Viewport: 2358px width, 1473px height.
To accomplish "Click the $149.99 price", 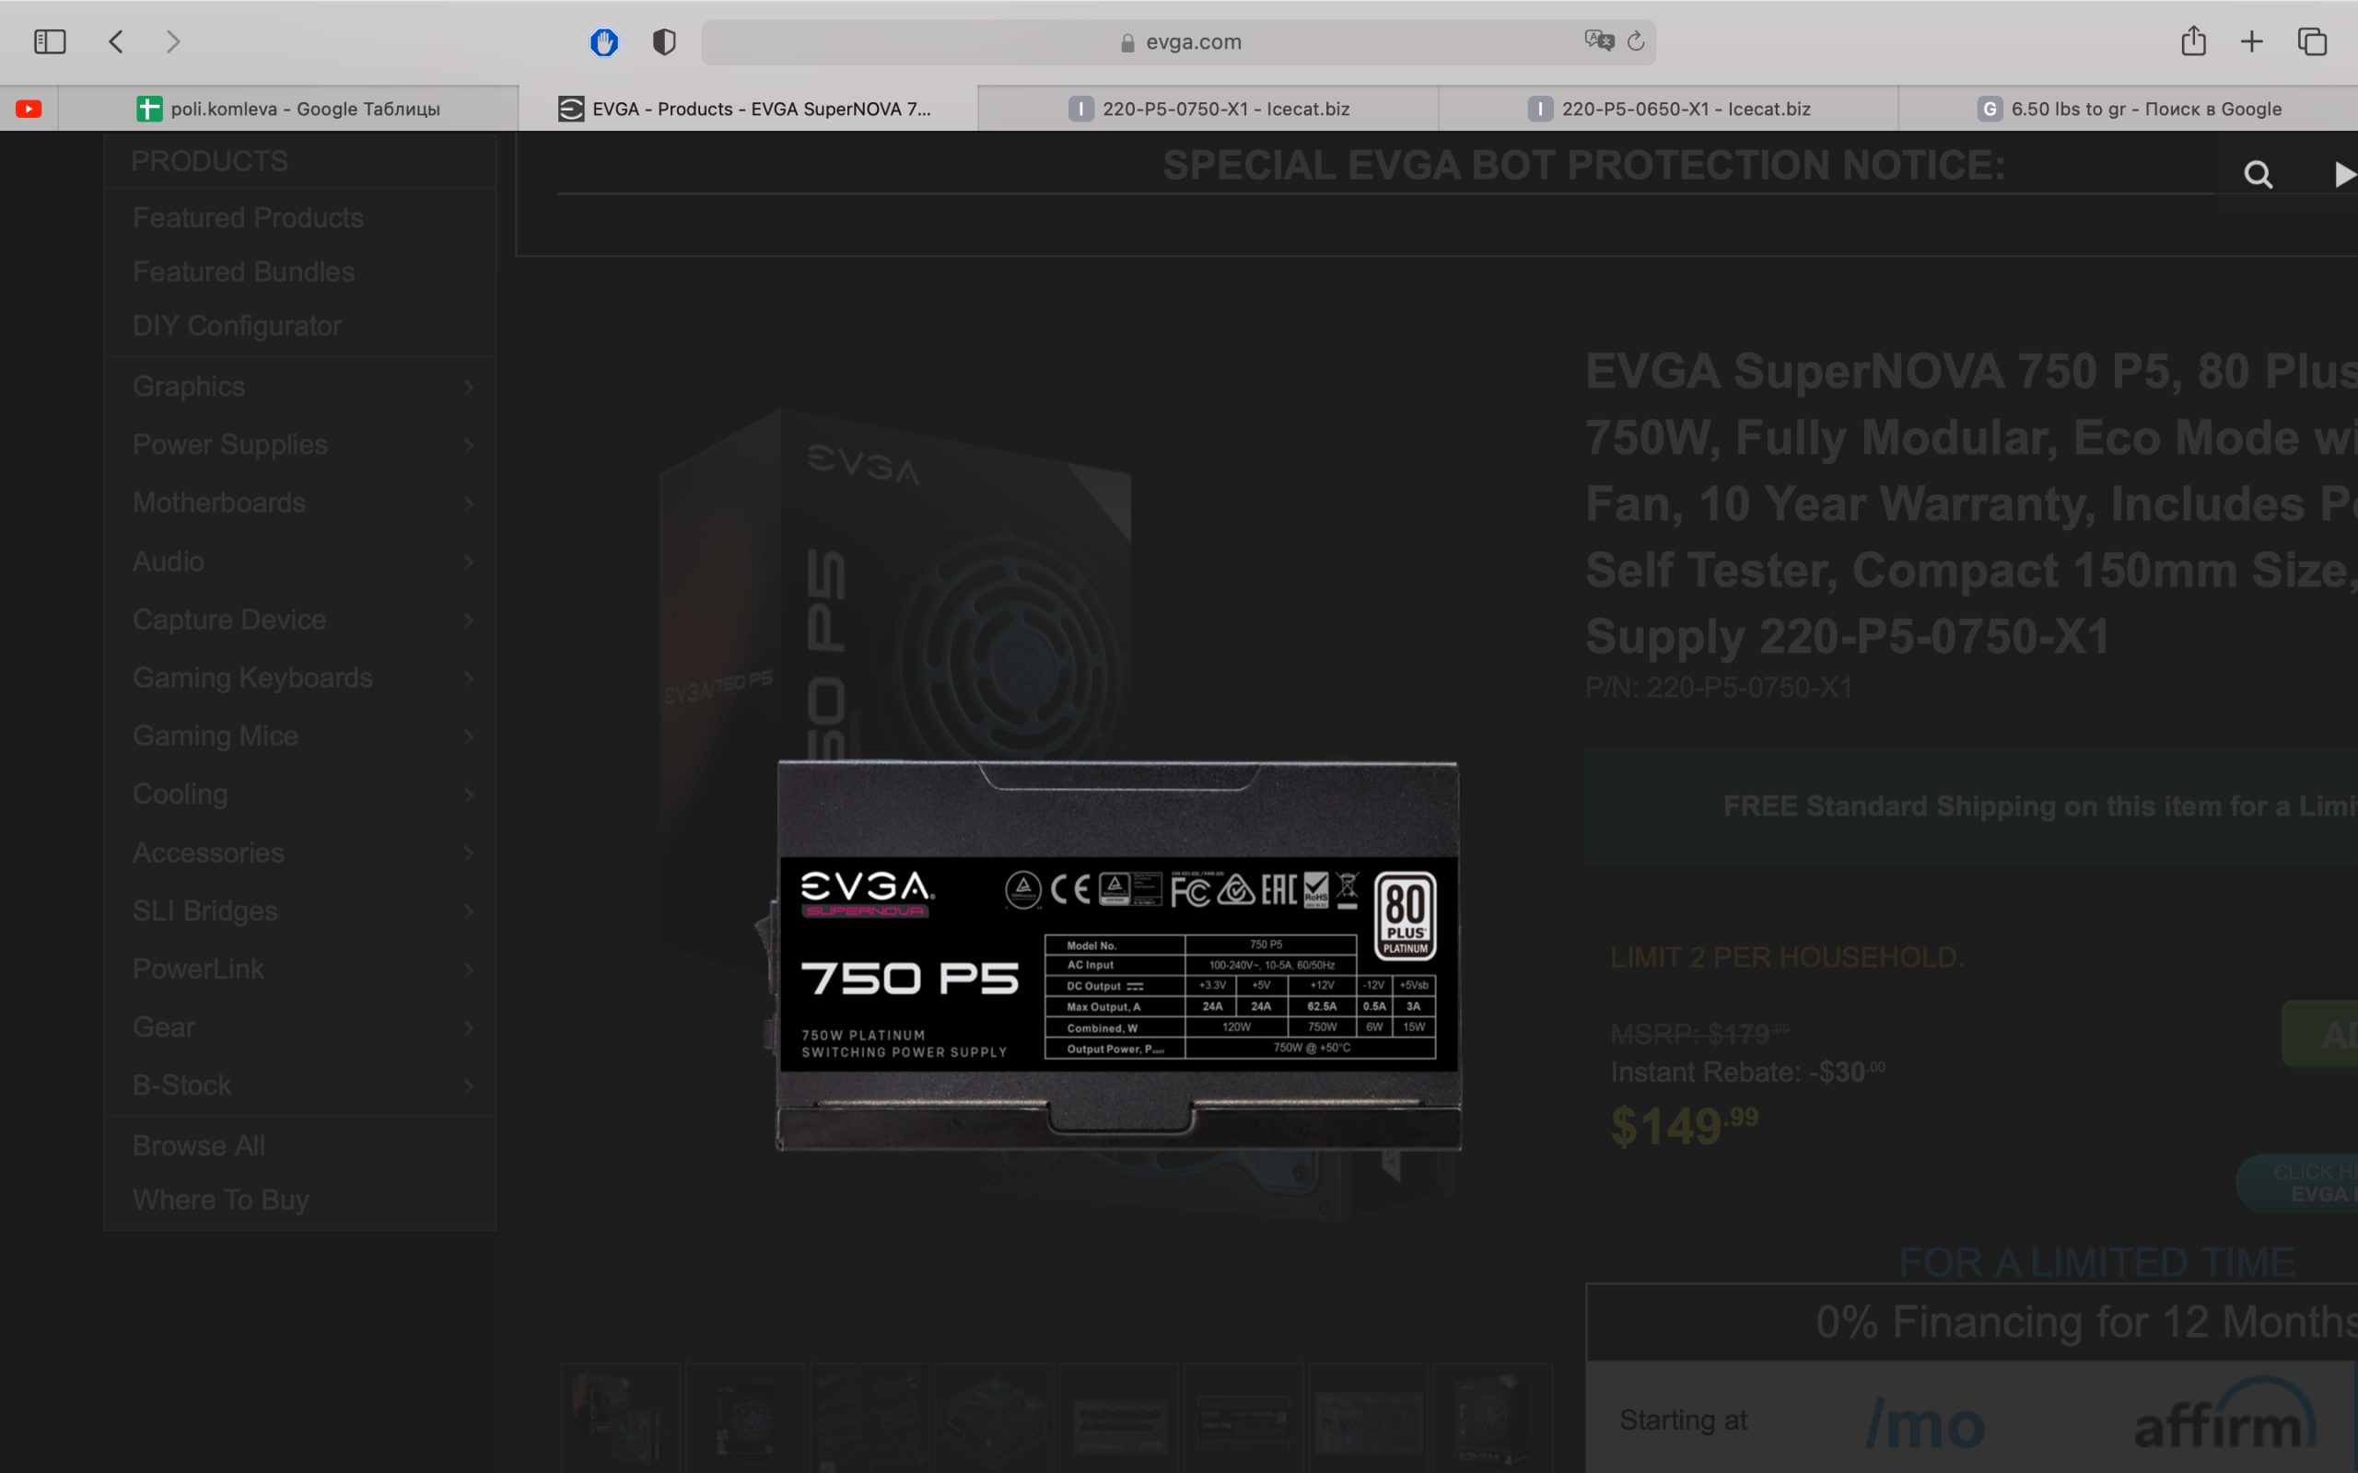I will pos(1685,1126).
